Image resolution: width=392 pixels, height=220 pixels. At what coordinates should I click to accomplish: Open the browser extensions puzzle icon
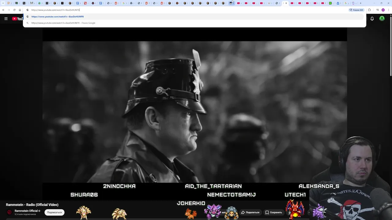pyautogui.click(x=369, y=10)
